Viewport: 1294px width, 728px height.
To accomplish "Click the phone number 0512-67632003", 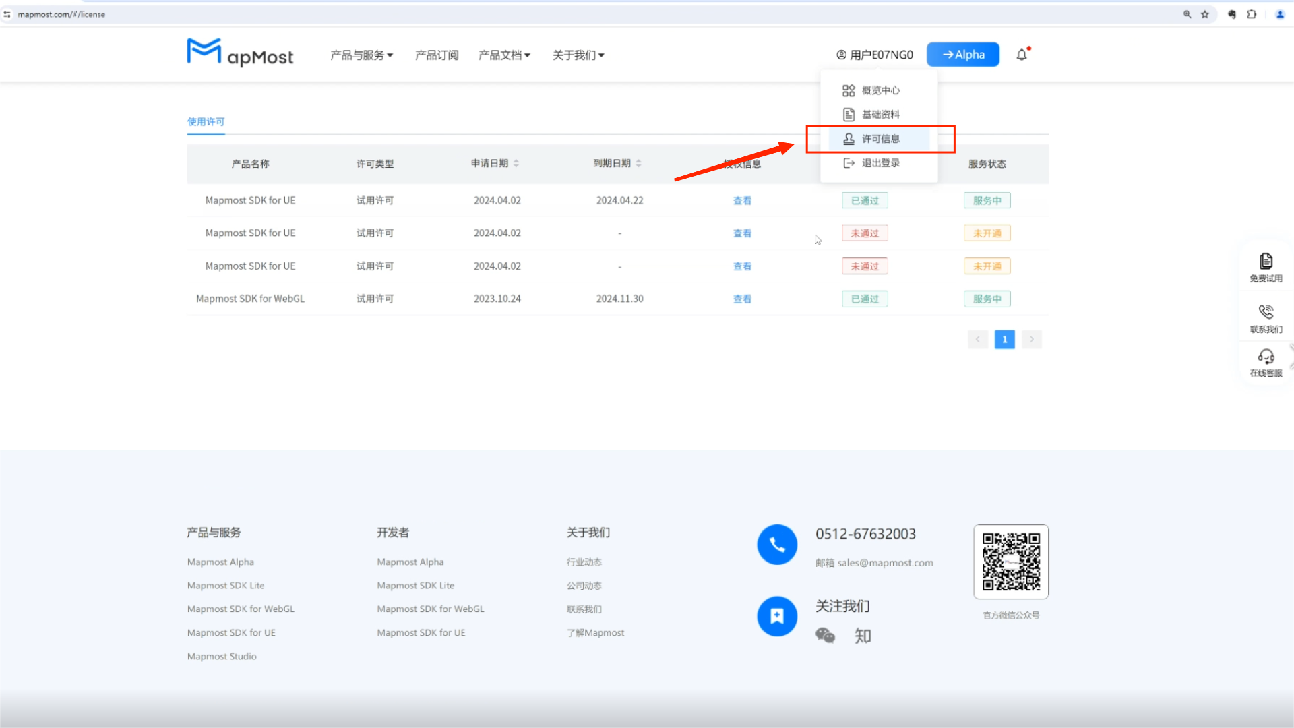I will (x=865, y=534).
